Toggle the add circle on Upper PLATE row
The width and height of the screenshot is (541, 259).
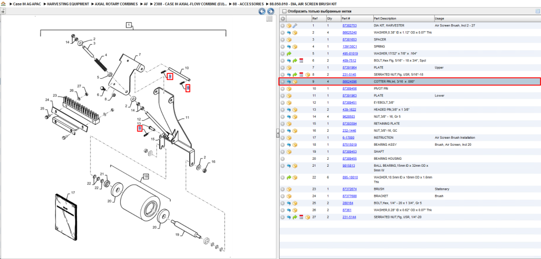click(x=282, y=67)
